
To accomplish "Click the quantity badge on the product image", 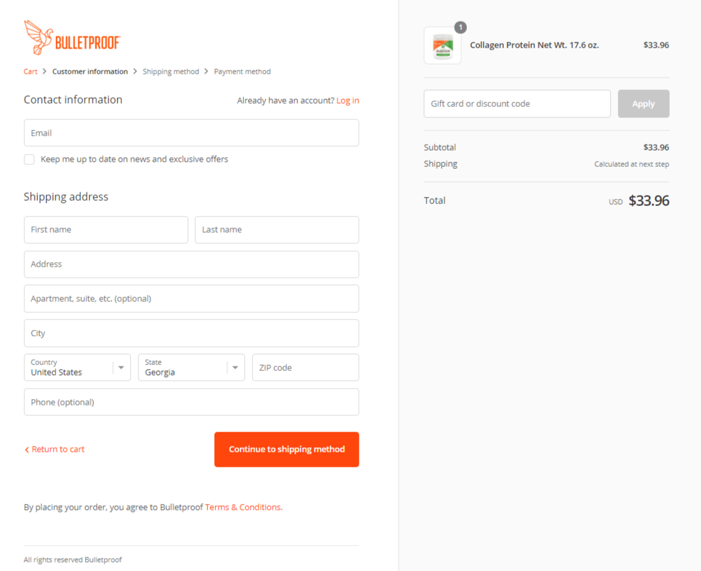I will click(x=460, y=27).
